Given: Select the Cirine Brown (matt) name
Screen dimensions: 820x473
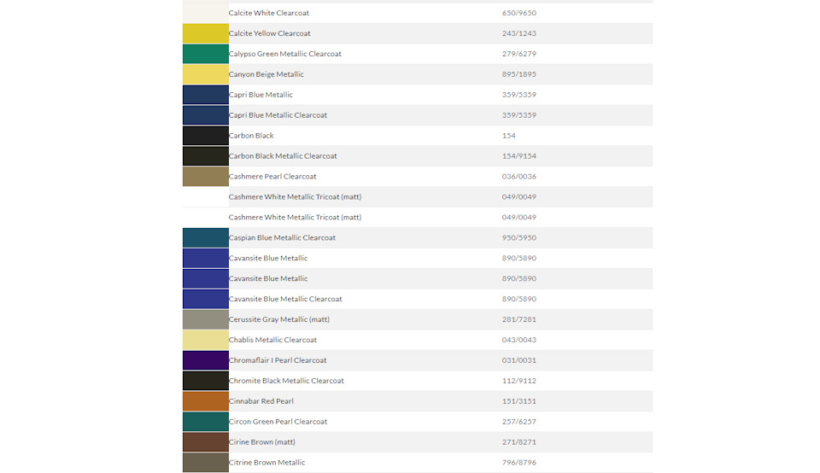Looking at the screenshot, I should pos(262,441).
